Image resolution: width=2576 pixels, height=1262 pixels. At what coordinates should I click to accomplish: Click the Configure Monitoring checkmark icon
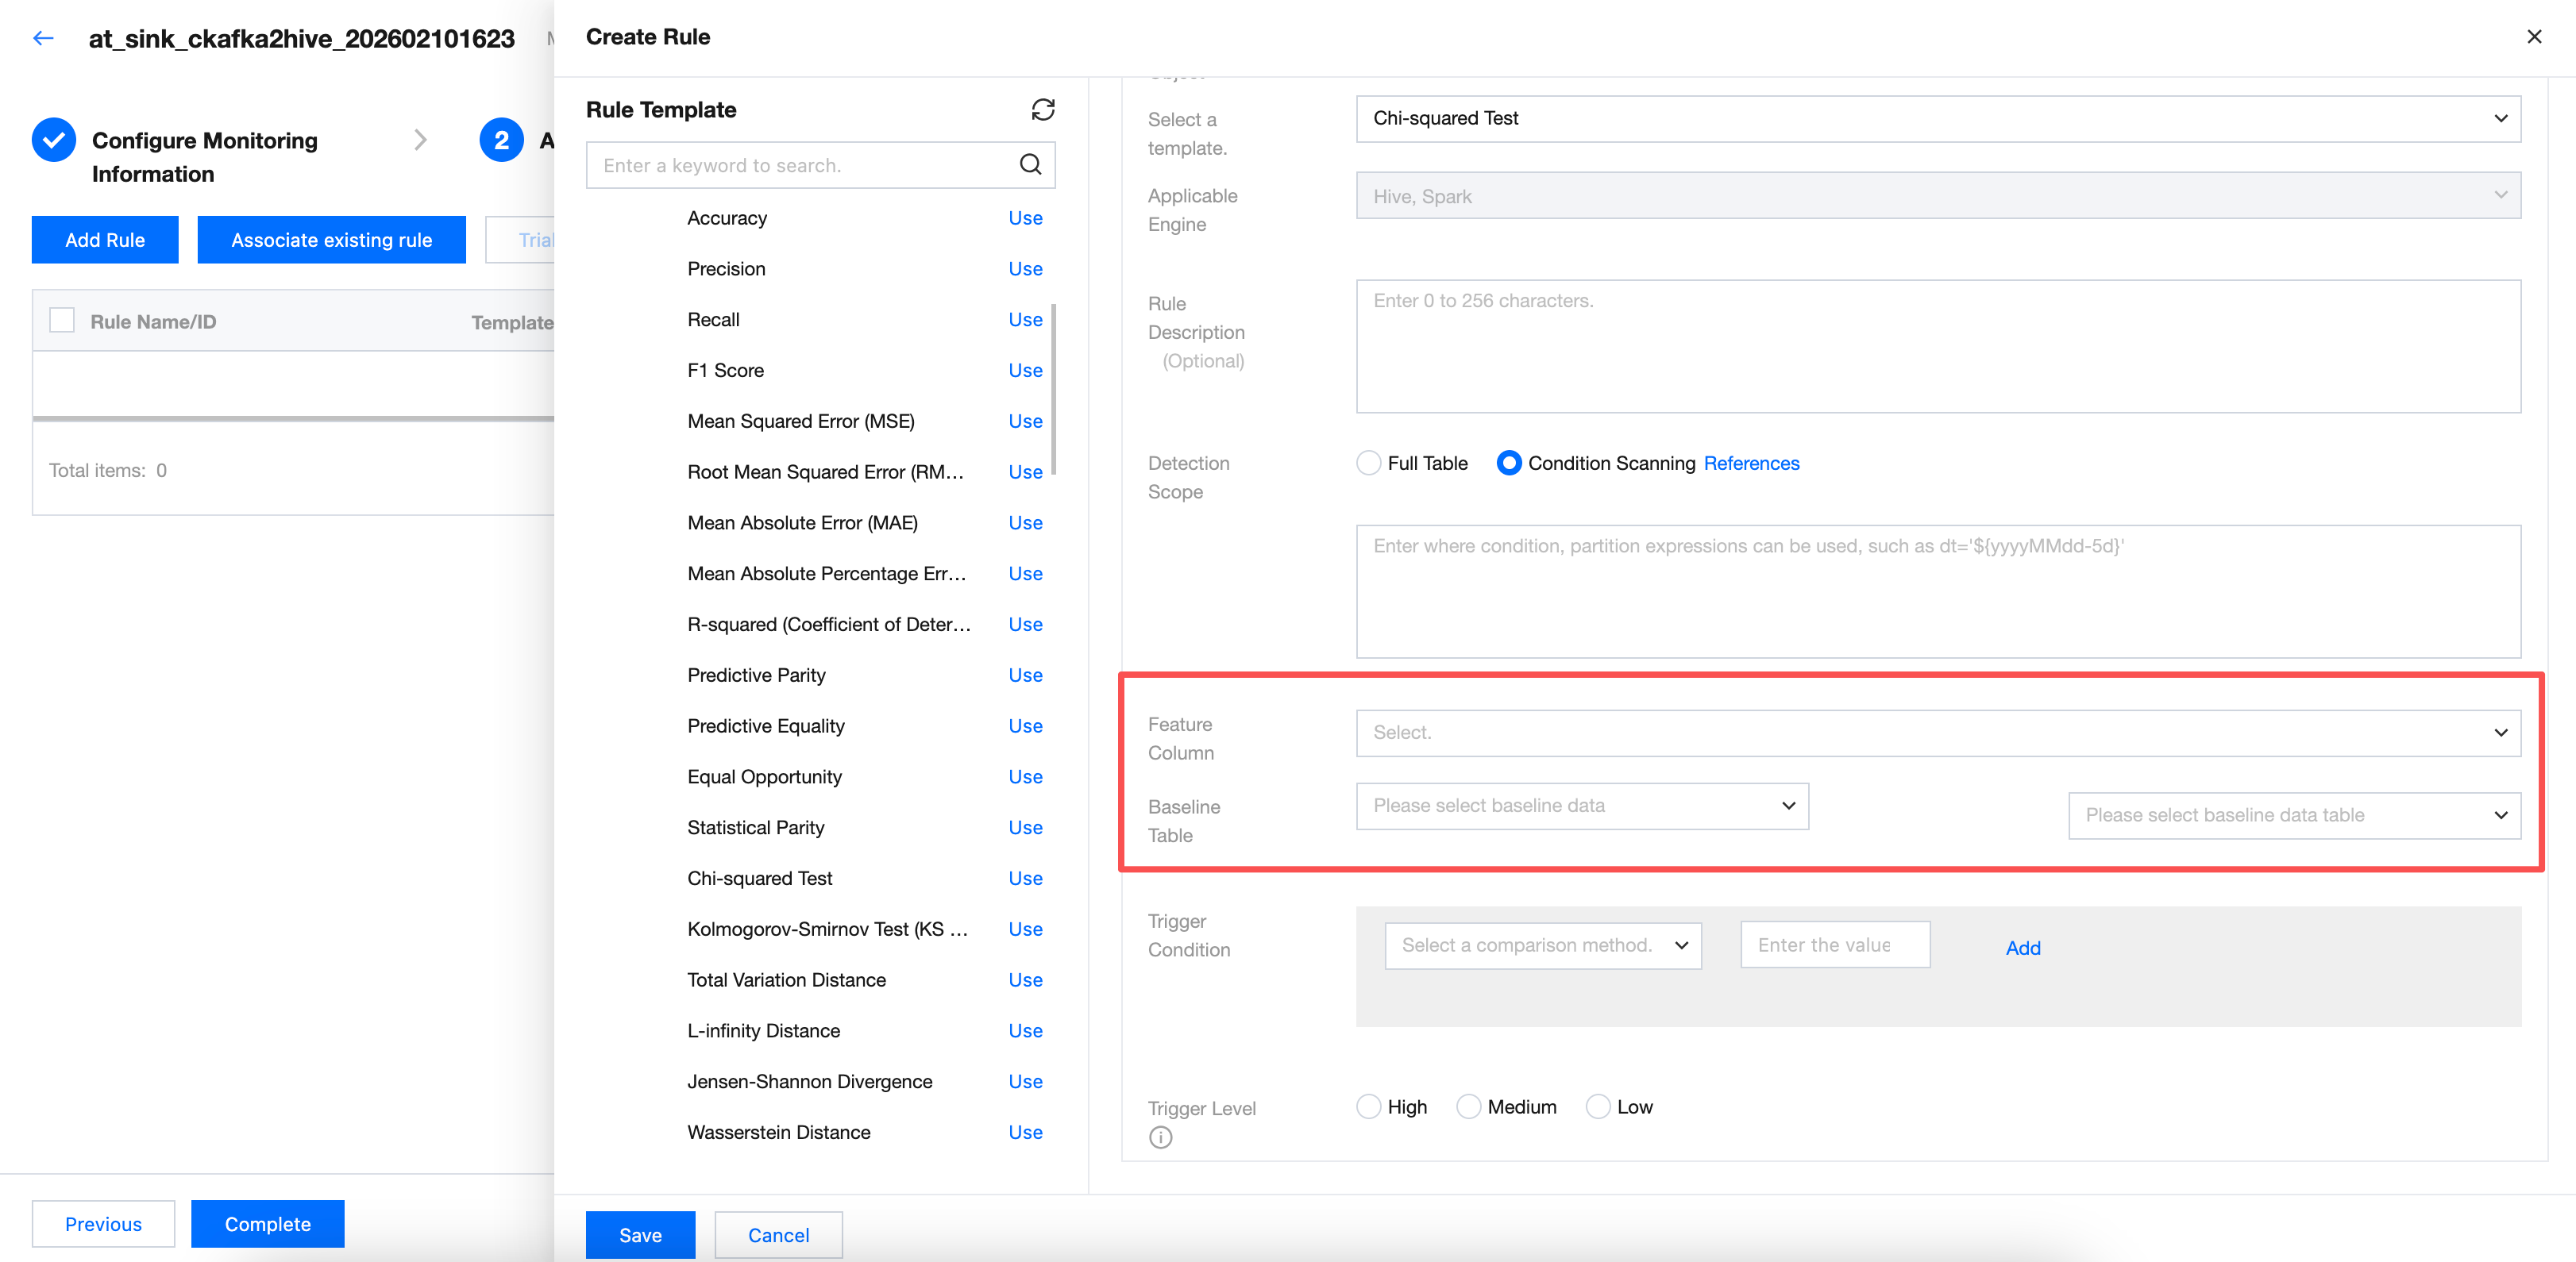coord(54,141)
